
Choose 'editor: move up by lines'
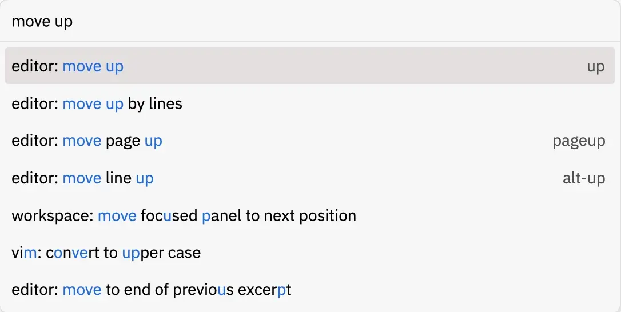coord(310,104)
